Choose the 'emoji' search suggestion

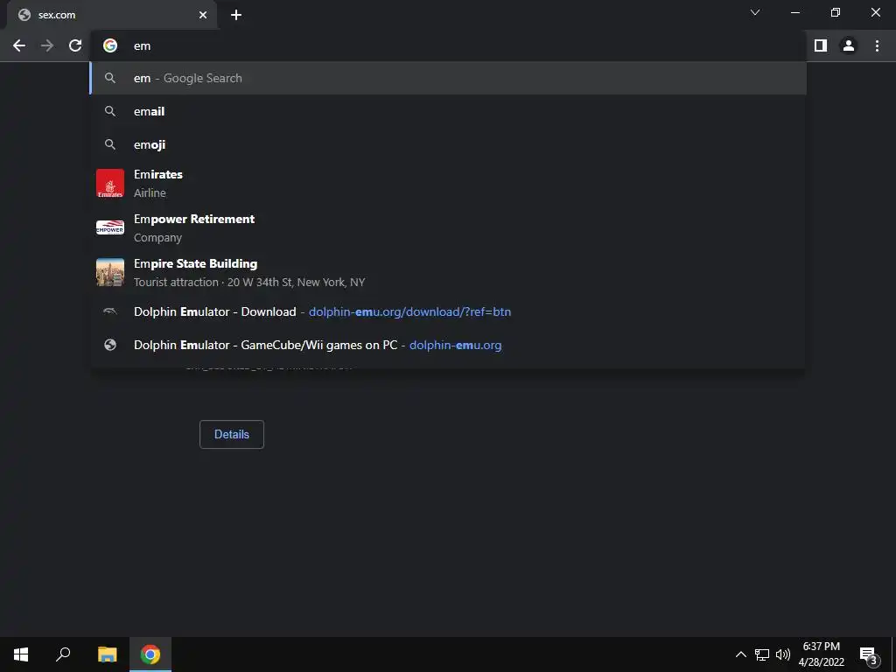pyautogui.click(x=448, y=144)
